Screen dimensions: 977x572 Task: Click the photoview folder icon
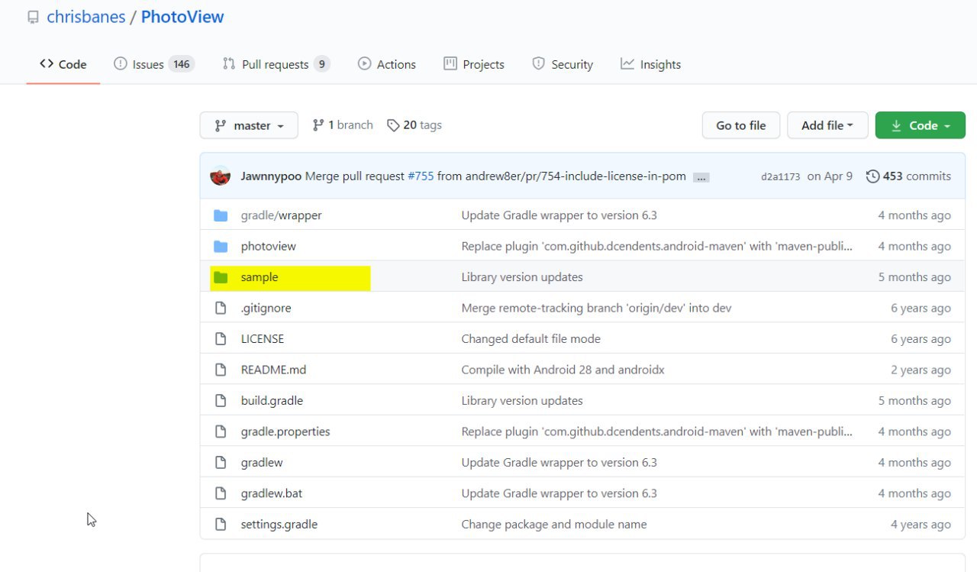coord(221,246)
